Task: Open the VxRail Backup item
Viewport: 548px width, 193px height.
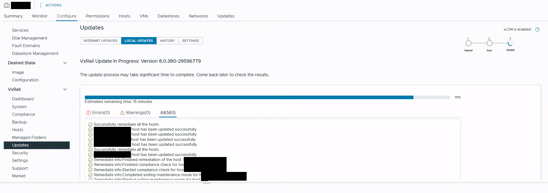Action: click(x=19, y=122)
